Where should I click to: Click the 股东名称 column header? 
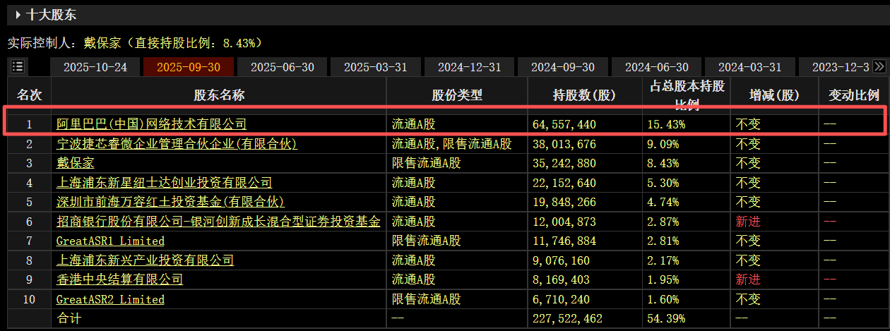pos(219,95)
